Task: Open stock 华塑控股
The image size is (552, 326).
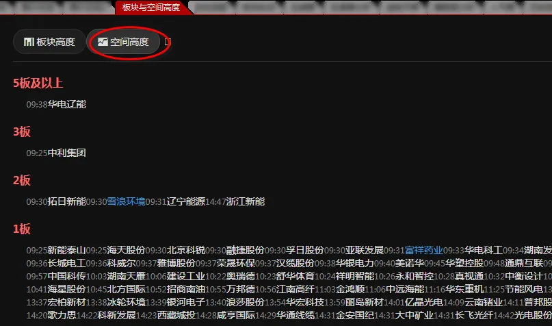Action: point(464,263)
